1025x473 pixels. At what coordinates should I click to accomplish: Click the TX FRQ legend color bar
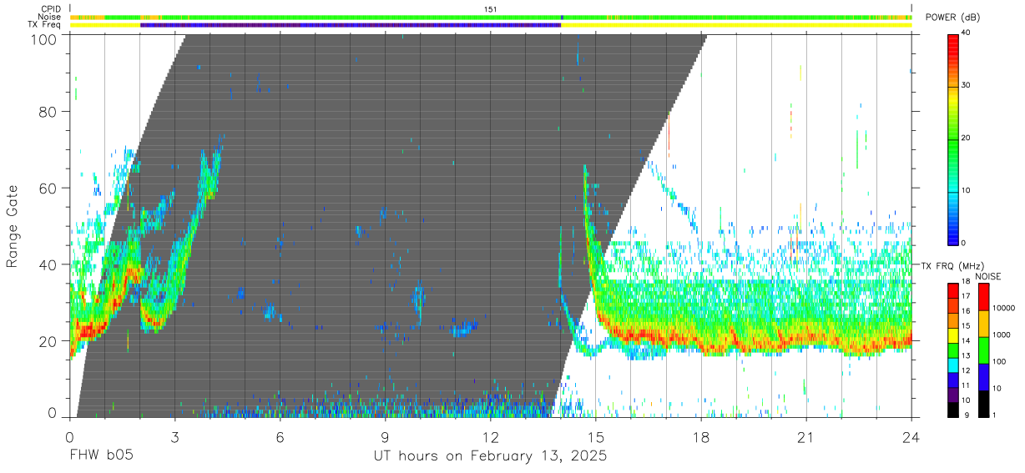[953, 350]
